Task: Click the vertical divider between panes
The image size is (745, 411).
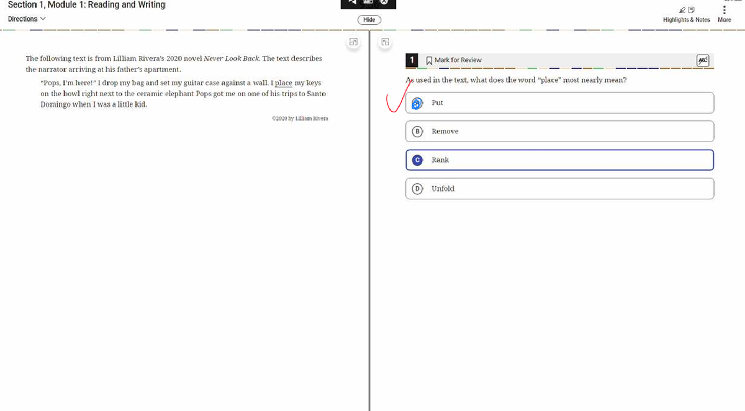Action: [369, 224]
